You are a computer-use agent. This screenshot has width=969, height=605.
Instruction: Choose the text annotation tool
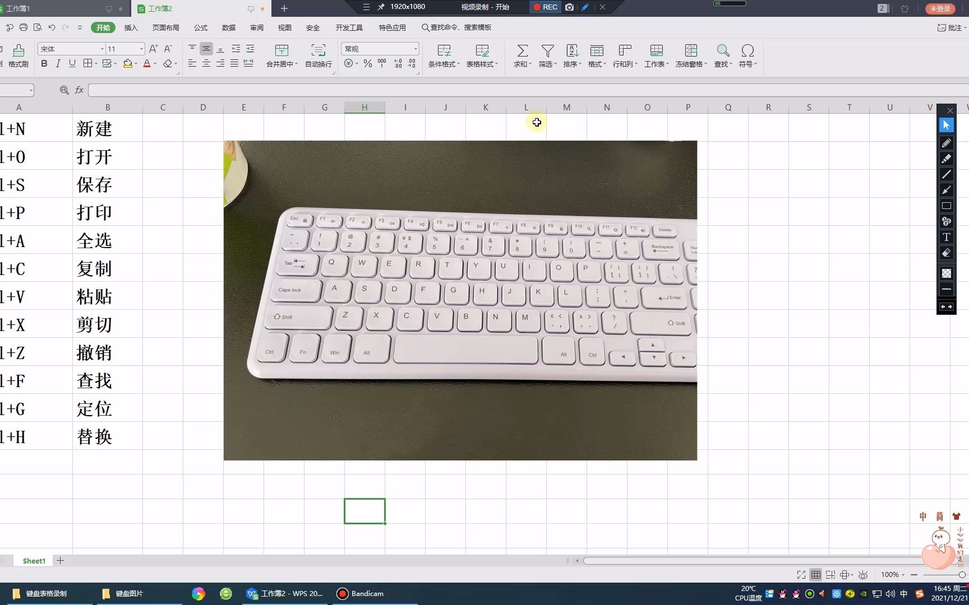coord(946,237)
